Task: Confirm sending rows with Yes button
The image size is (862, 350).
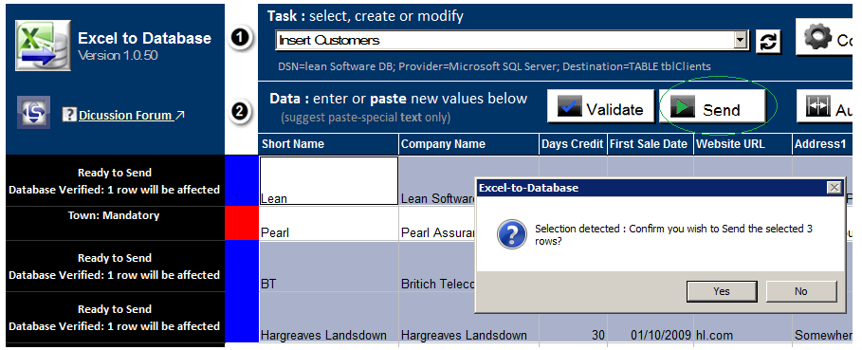Action: [x=722, y=291]
